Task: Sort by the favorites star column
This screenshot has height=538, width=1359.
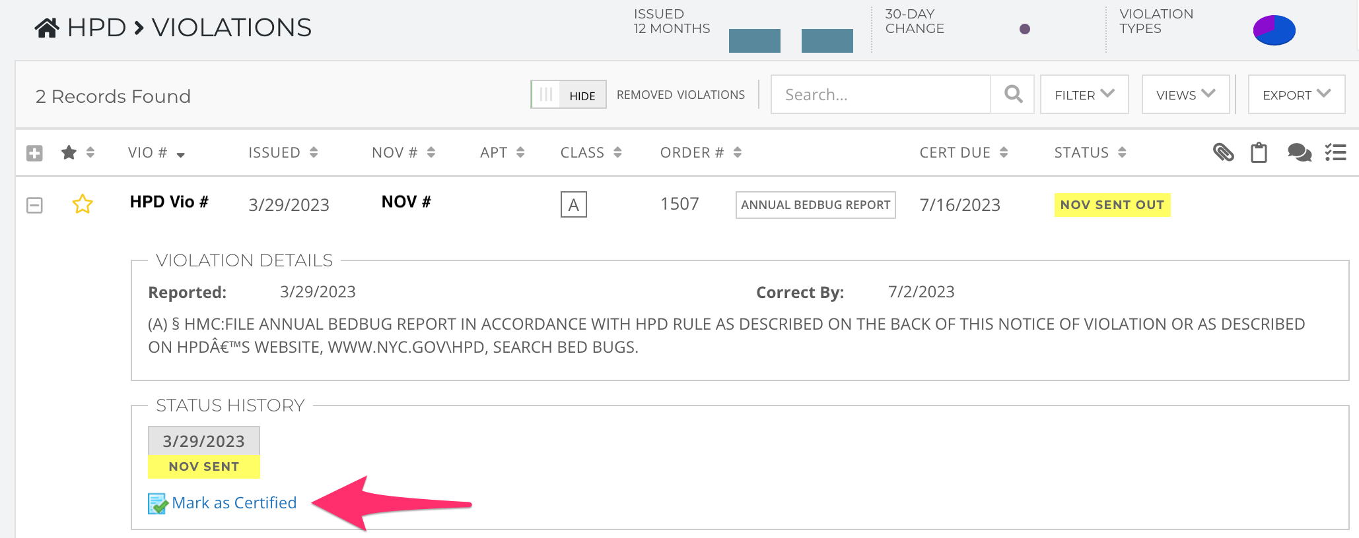Action: click(x=77, y=152)
